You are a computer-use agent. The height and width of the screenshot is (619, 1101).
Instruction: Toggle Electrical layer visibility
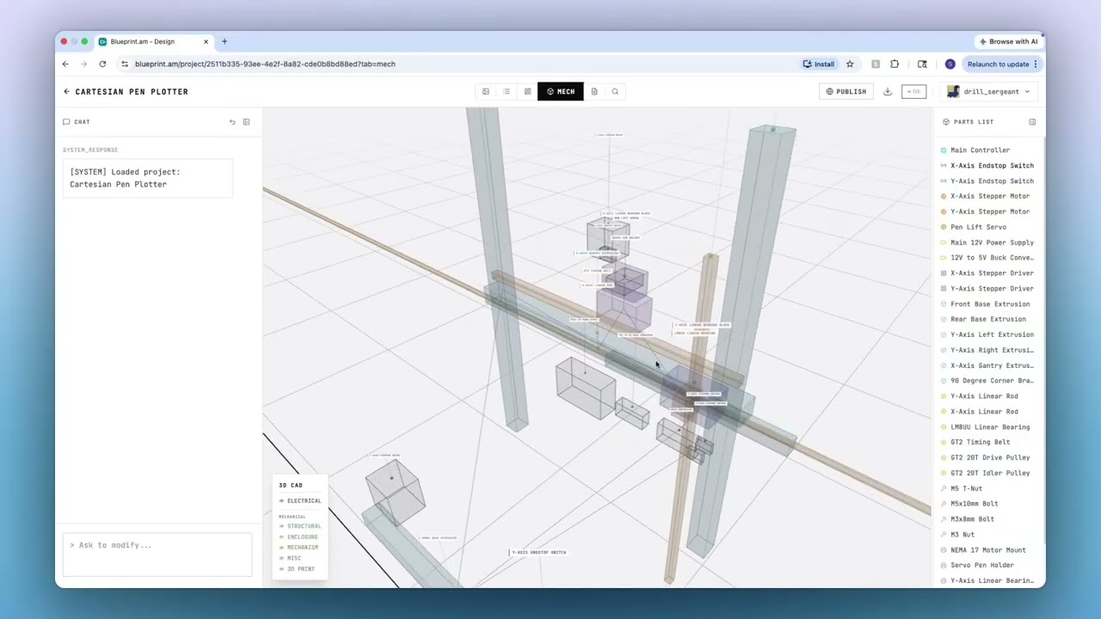click(300, 500)
